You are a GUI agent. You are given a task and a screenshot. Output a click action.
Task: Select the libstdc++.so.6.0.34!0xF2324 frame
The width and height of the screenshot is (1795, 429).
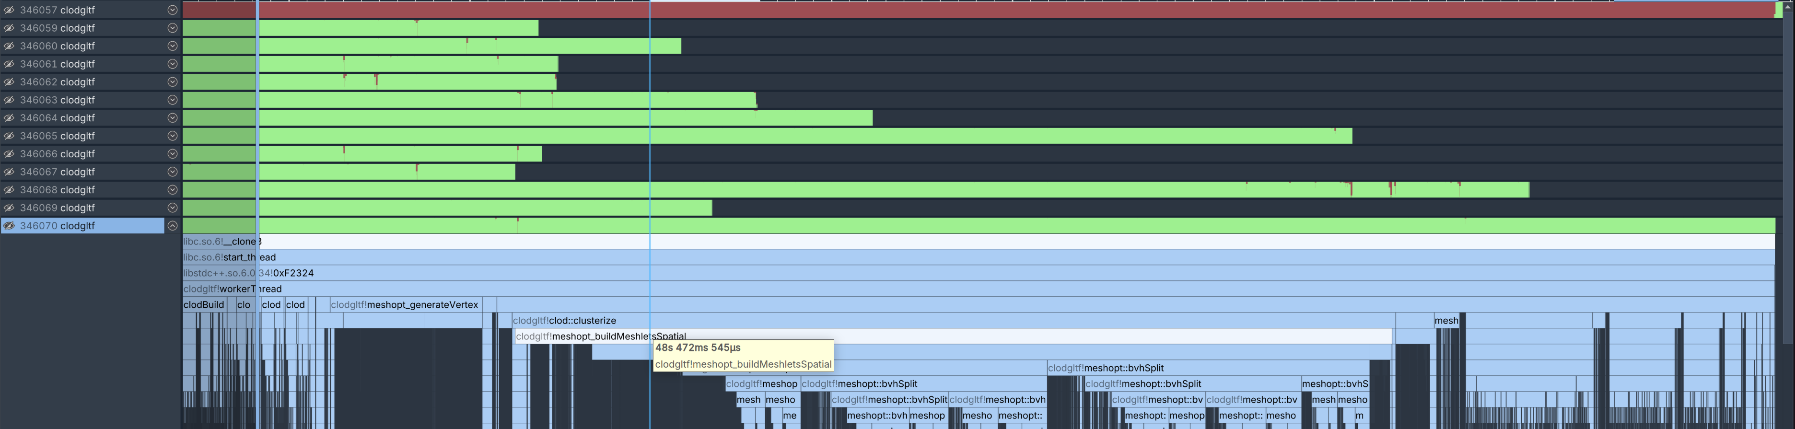(979, 273)
